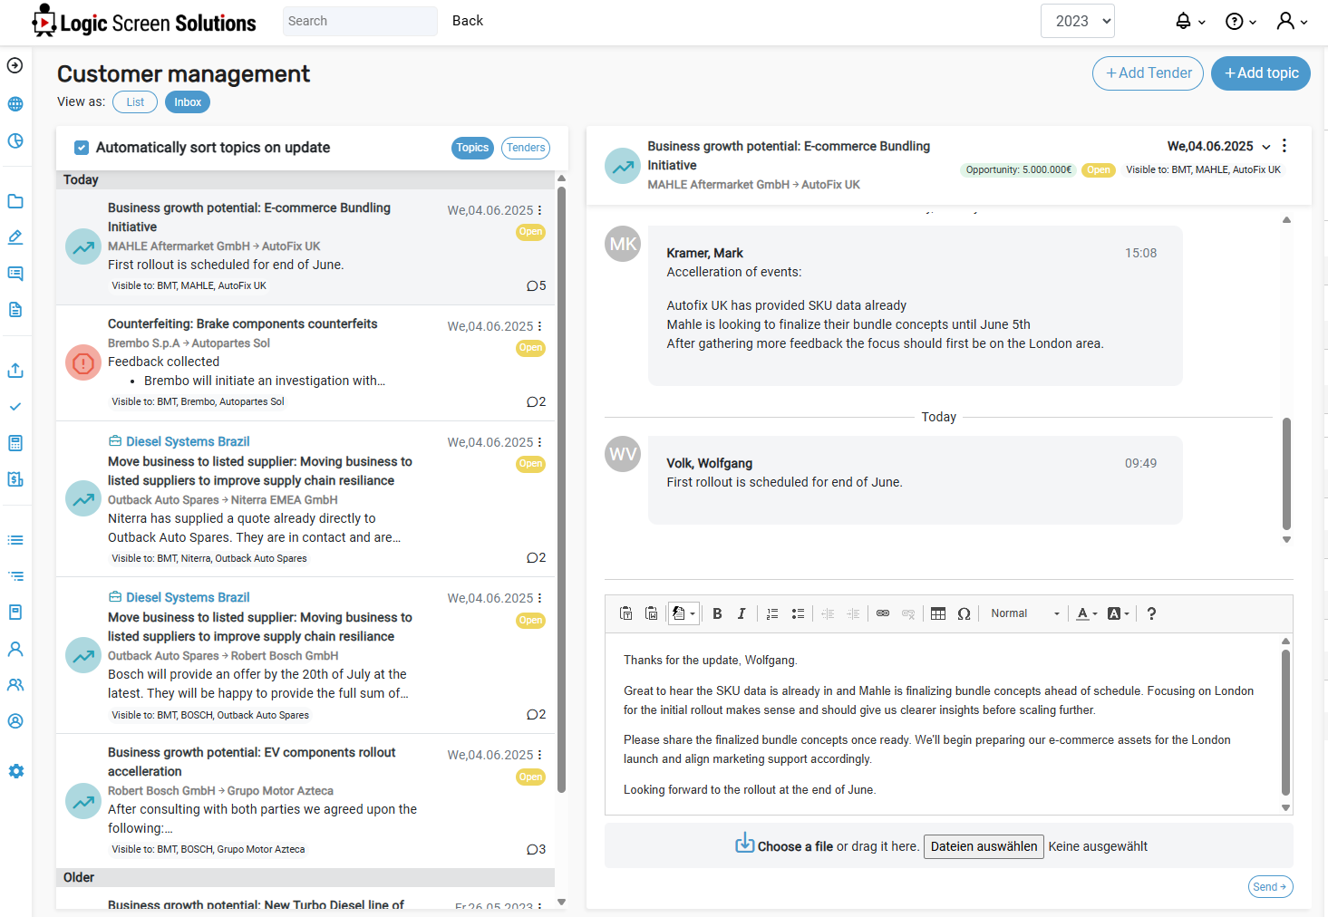Click the download icon beside Choose a file
This screenshot has width=1328, height=917.
(744, 844)
